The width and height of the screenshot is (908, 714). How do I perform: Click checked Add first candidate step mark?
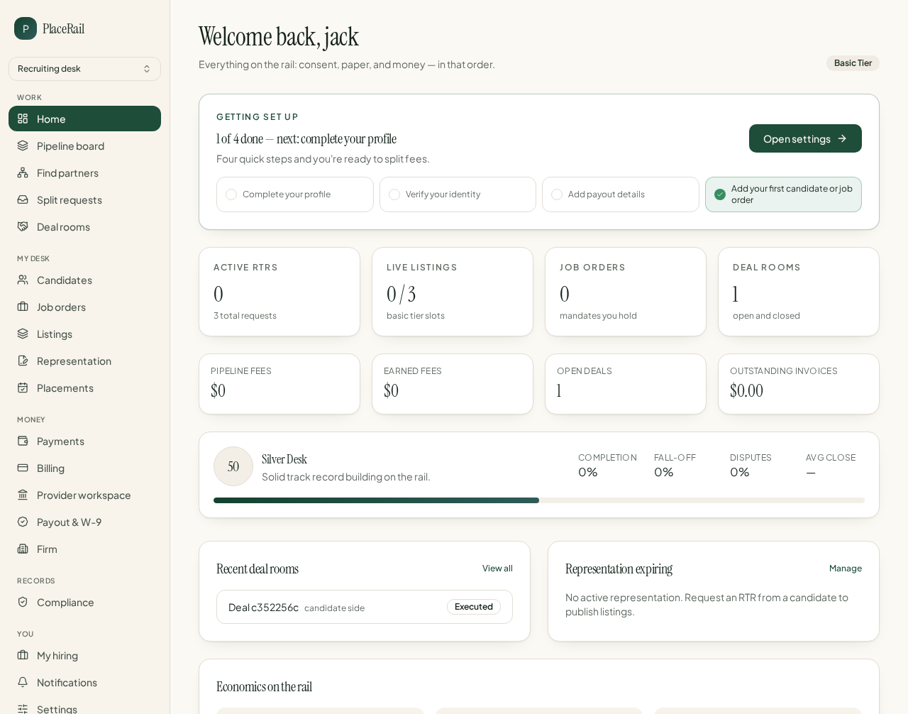[720, 194]
